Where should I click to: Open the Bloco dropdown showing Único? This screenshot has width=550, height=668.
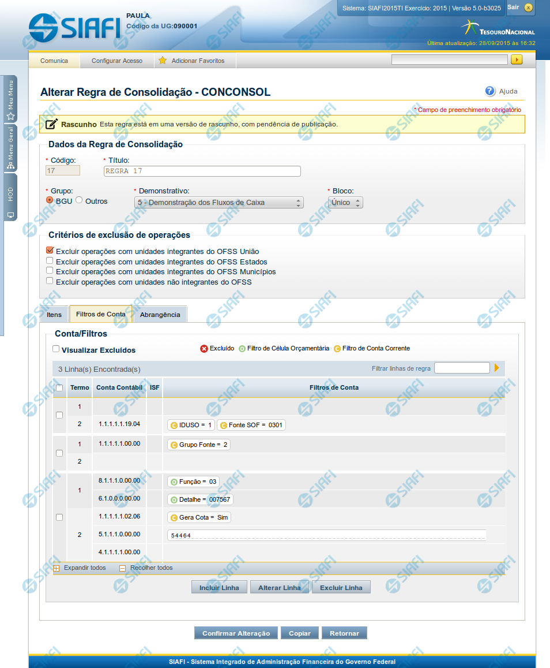pyautogui.click(x=345, y=203)
